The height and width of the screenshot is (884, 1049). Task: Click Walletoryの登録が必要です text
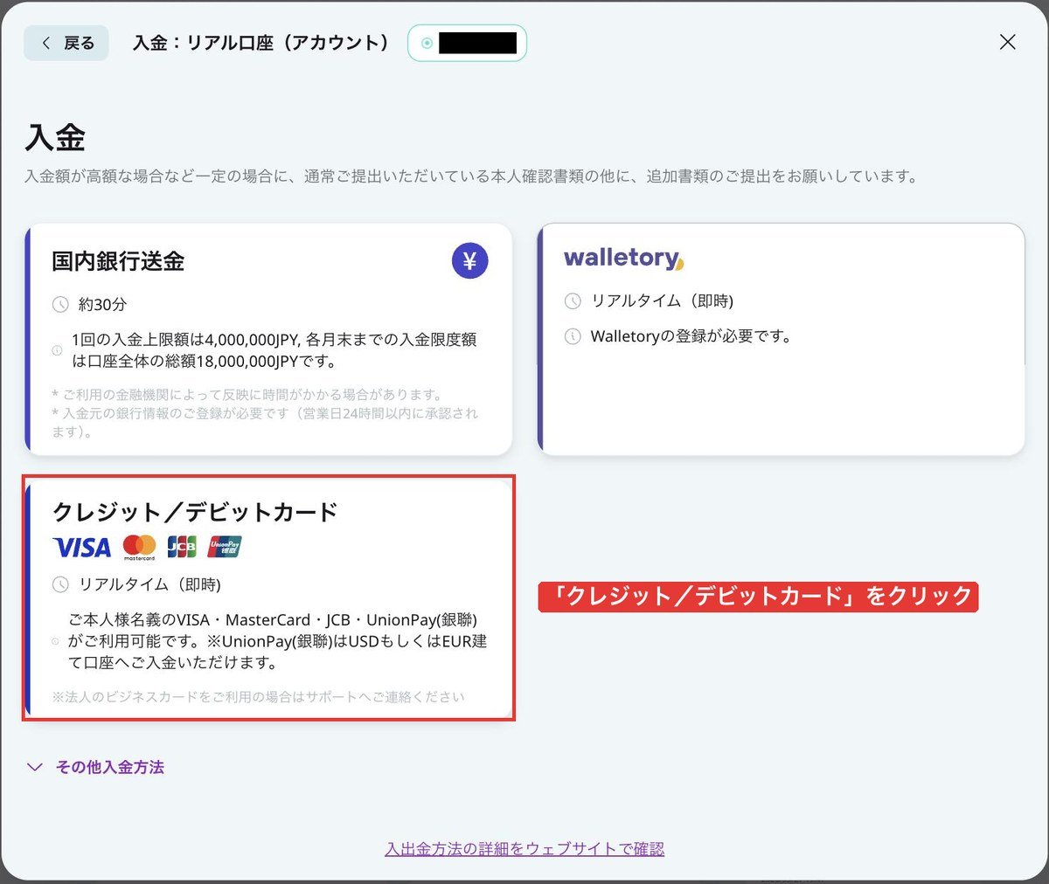(x=691, y=336)
